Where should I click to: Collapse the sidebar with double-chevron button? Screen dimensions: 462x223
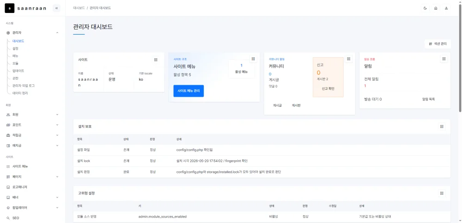56,8
